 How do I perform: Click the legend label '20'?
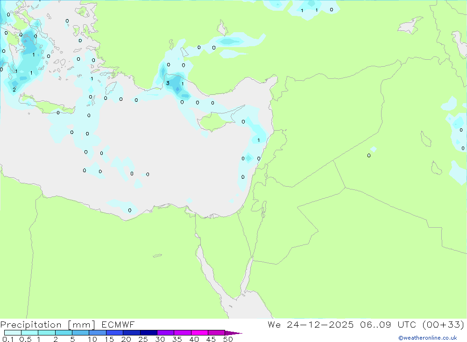point(126,339)
